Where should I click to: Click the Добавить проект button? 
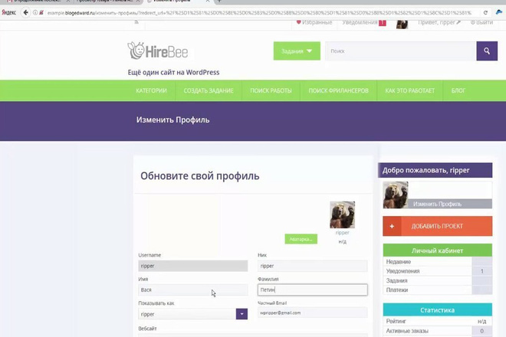[x=437, y=226]
